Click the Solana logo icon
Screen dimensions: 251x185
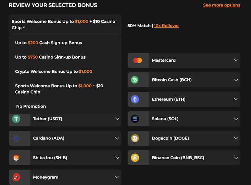point(135,119)
